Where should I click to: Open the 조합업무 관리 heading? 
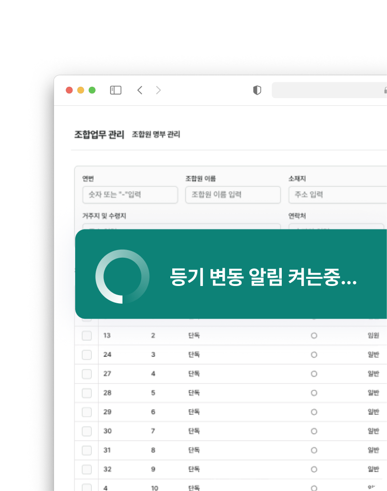[x=99, y=134]
